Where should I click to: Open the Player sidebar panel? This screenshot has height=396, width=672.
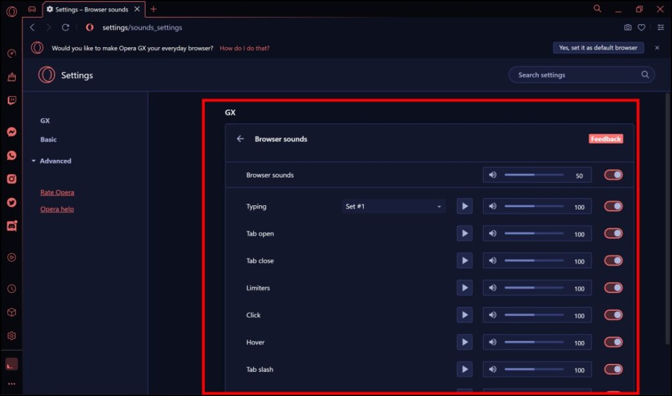(12, 257)
